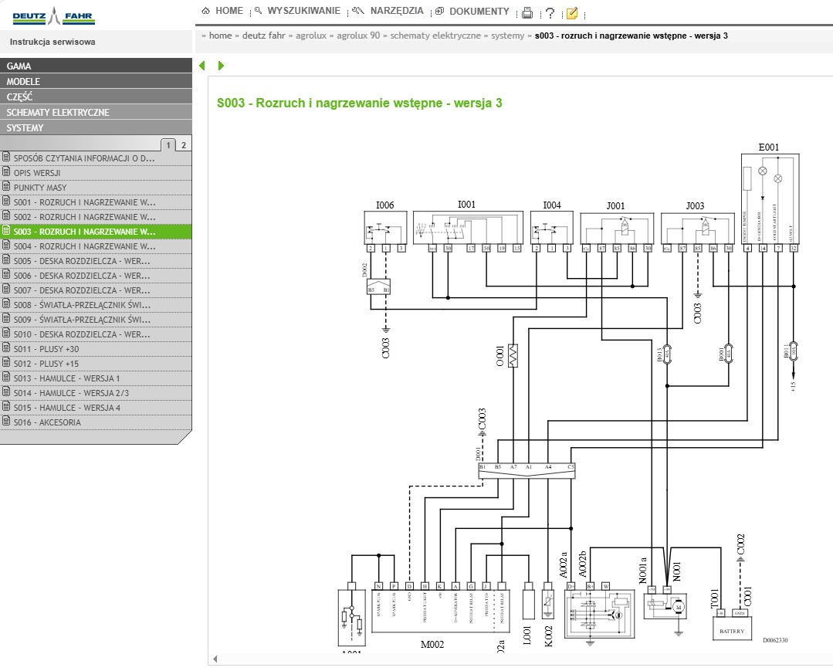This screenshot has width=833, height=671.
Task: Click document icon beside S013 - HAMULCE
Action: point(6,378)
